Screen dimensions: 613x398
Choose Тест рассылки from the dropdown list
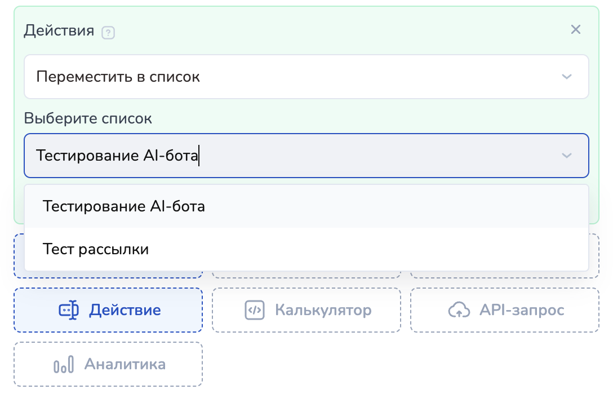click(96, 249)
